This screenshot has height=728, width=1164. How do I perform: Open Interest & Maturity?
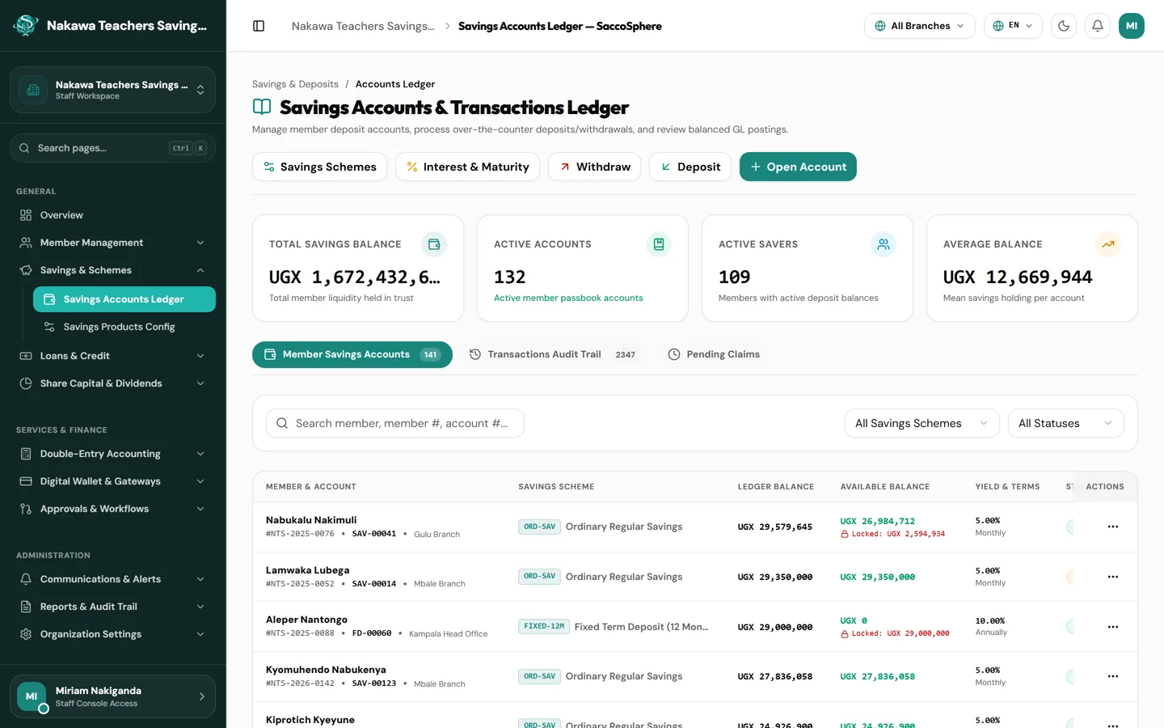[467, 167]
